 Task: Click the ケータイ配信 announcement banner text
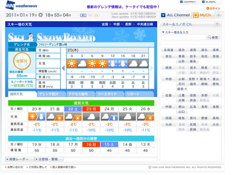123,7
